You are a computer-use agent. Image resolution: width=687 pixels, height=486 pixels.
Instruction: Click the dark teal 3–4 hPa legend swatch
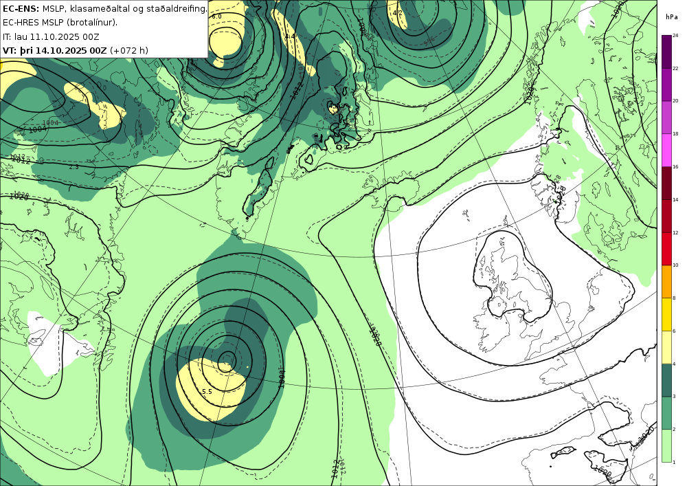666,380
